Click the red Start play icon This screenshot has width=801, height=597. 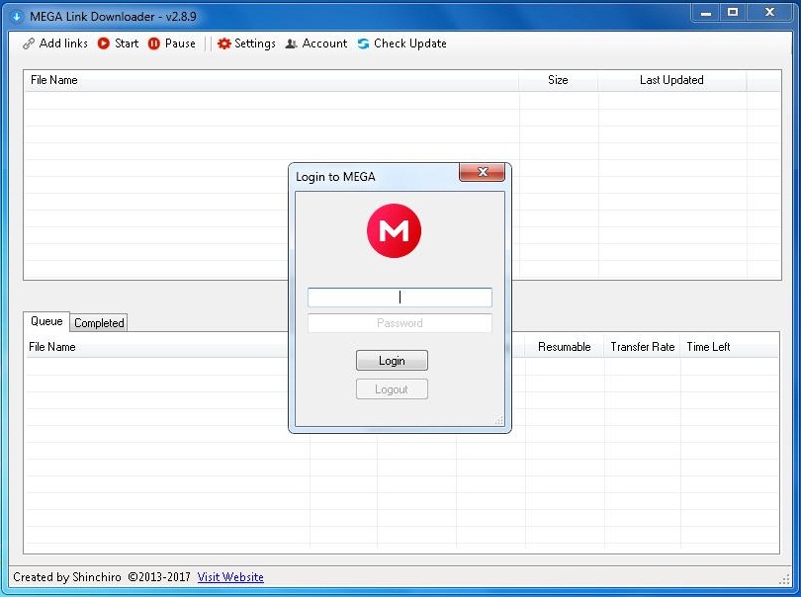click(104, 43)
